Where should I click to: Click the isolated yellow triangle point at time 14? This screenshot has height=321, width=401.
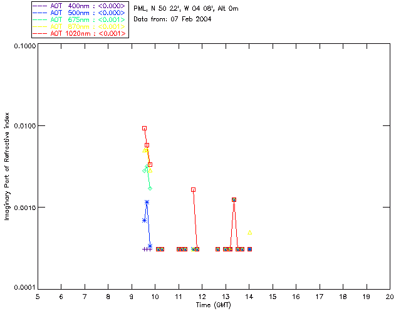[x=250, y=233]
